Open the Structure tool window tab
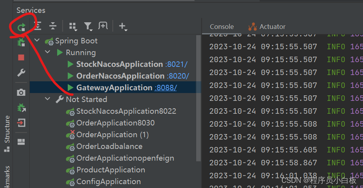 pyautogui.click(x=7, y=134)
